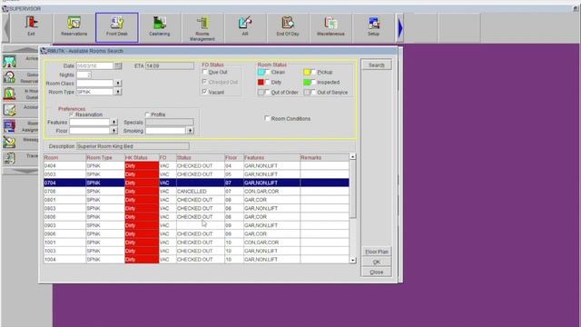Click the cyan Clean color swatch
Image resolution: width=581 pixels, height=327 pixels.
click(x=261, y=72)
